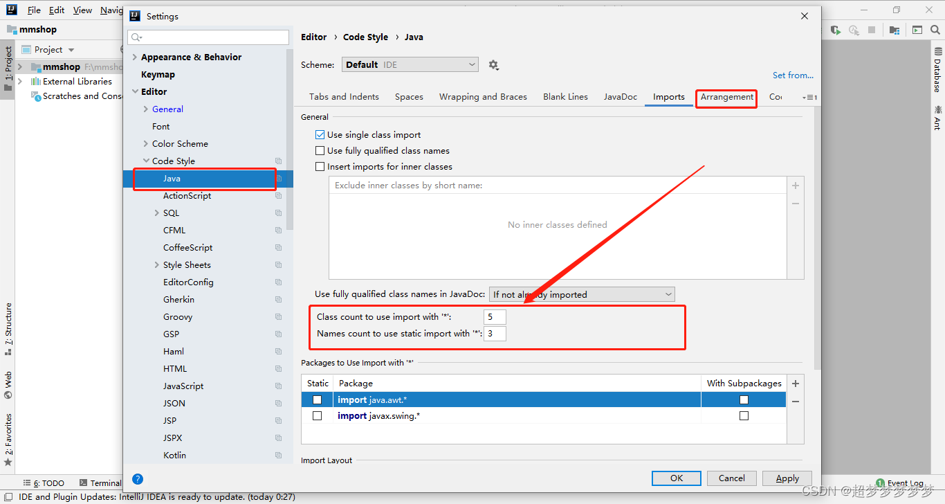Show hidden tabs list icon after Arrangement
Viewport: 945px width, 504px height.
[x=809, y=98]
